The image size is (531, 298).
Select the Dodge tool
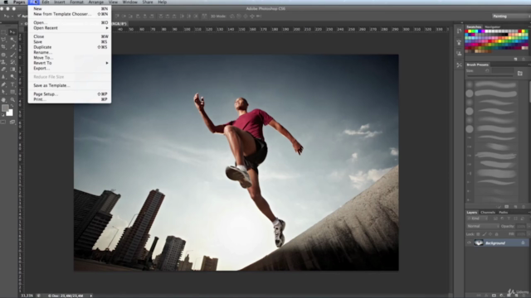pyautogui.click(x=12, y=77)
